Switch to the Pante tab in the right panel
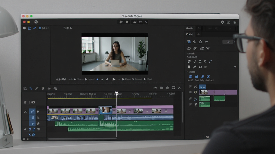This screenshot has width=275, height=154. [x=190, y=34]
